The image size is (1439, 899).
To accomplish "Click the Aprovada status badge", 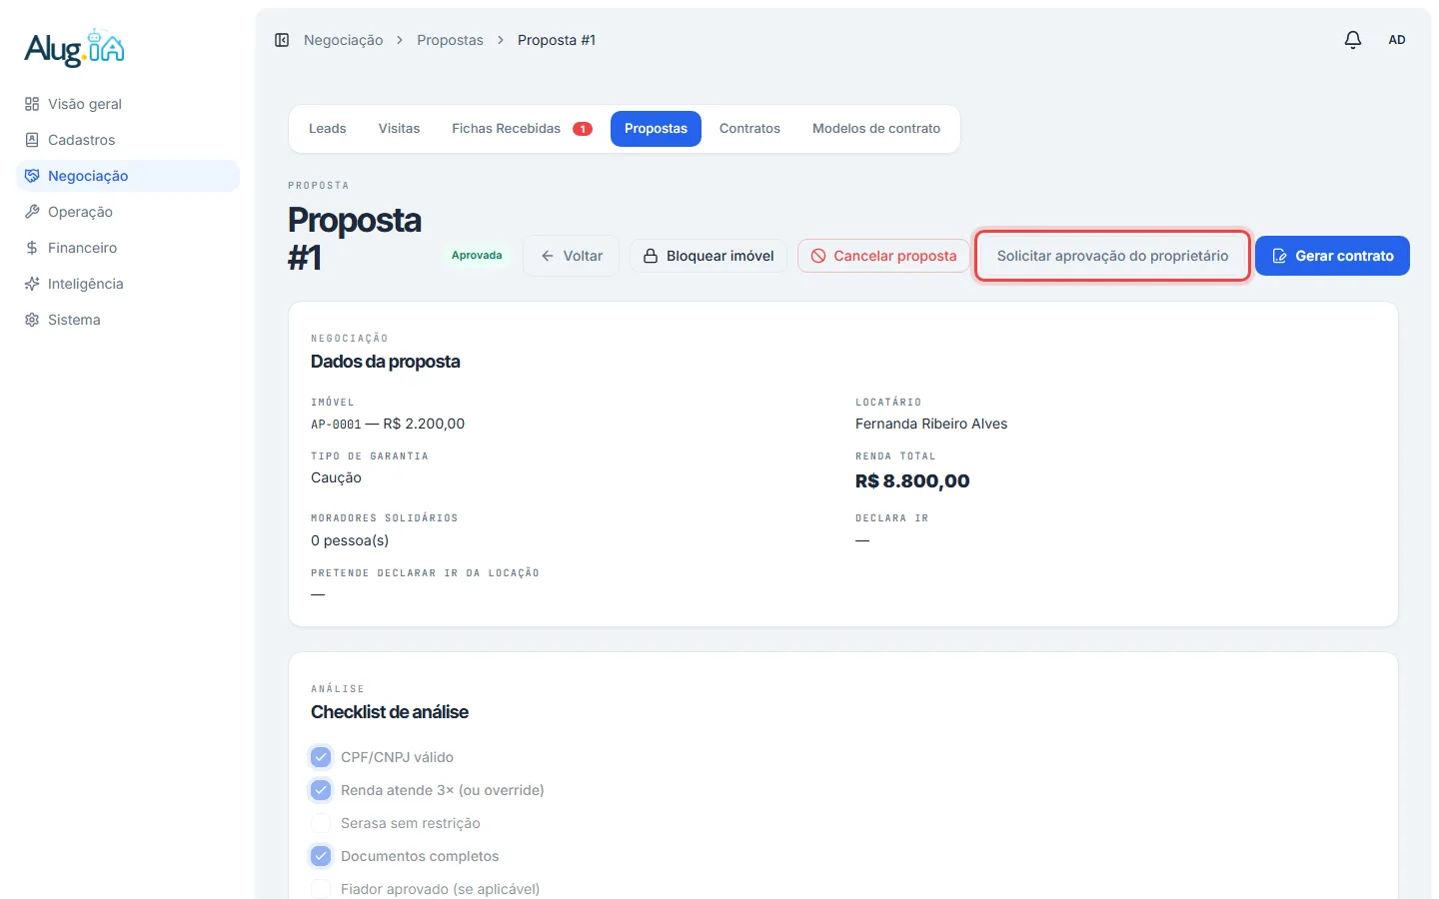I will point(477,255).
